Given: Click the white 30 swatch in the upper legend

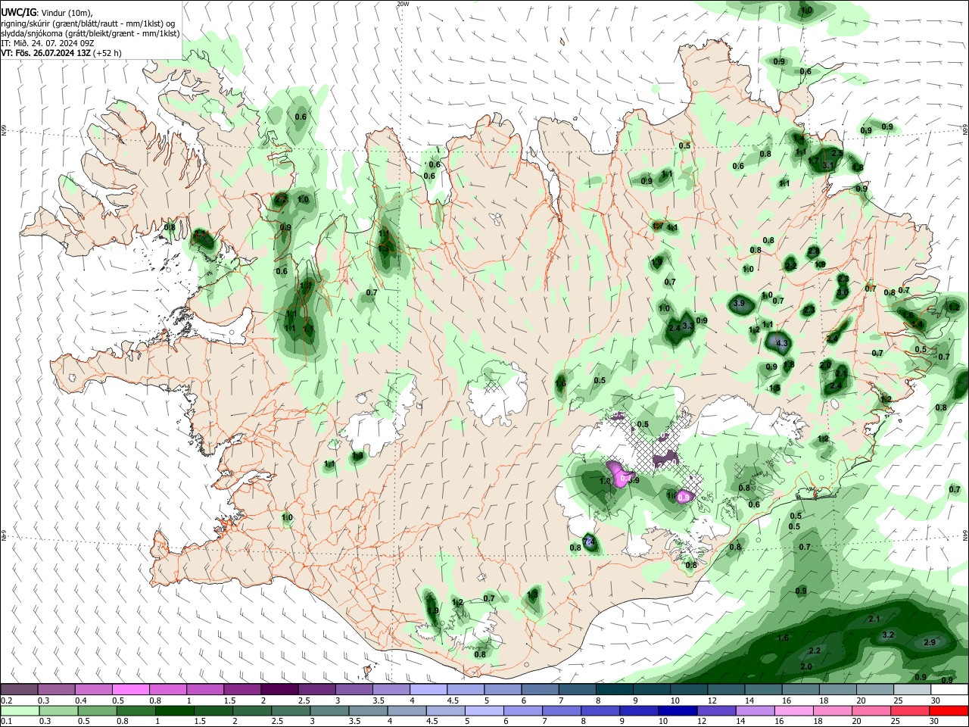Looking at the screenshot, I should [x=949, y=689].
